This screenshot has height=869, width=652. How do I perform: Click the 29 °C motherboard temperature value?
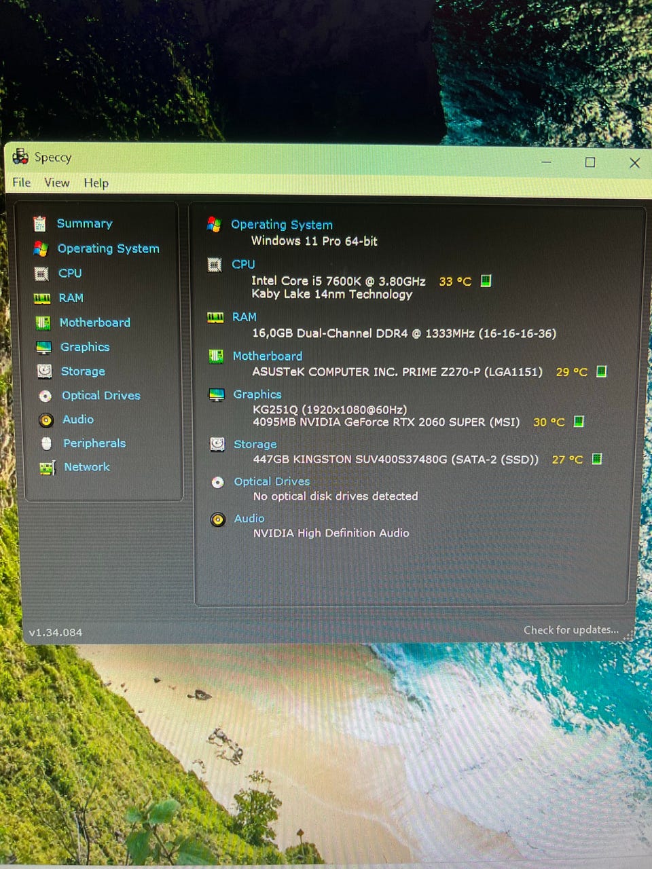572,372
